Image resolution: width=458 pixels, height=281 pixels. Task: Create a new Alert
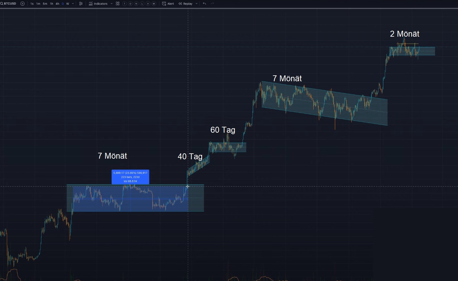[168, 4]
